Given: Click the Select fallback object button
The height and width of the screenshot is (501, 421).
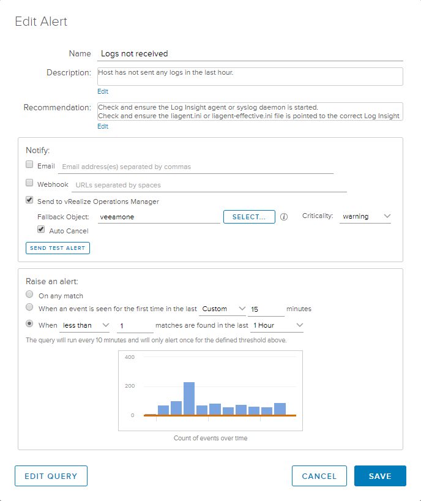Looking at the screenshot, I should (x=249, y=217).
